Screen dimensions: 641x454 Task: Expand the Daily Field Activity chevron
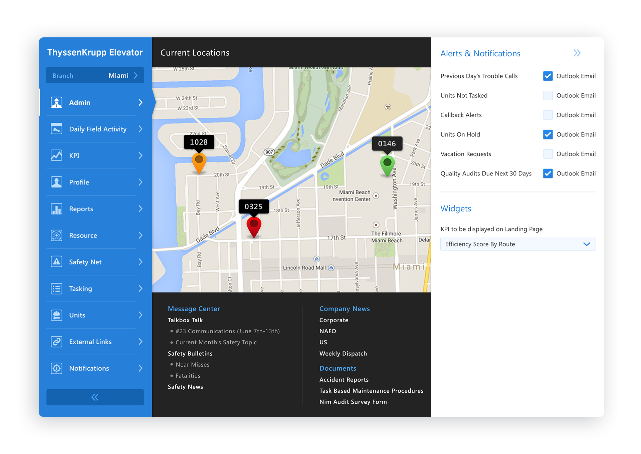[141, 129]
